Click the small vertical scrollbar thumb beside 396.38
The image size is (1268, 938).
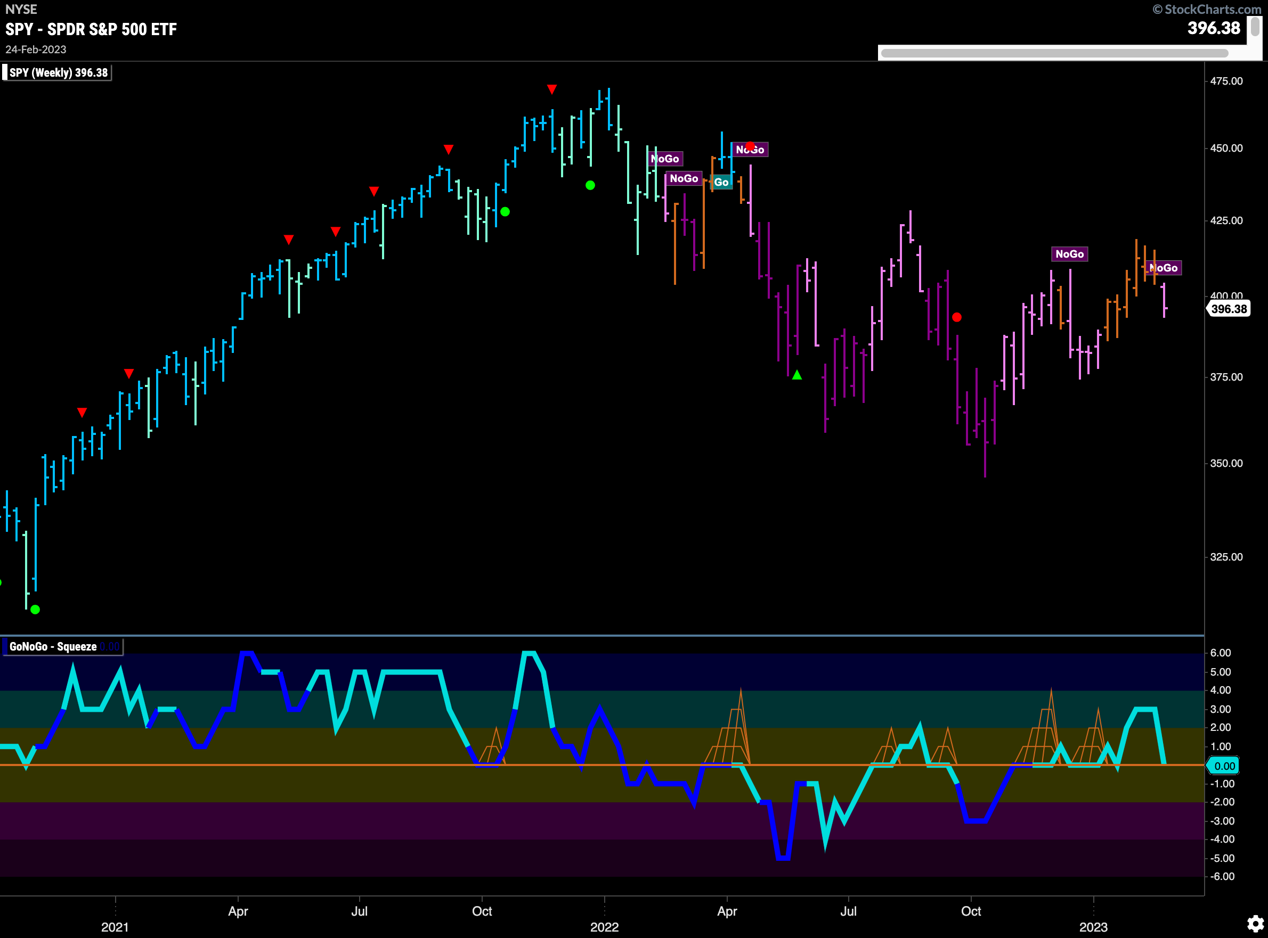(1255, 27)
